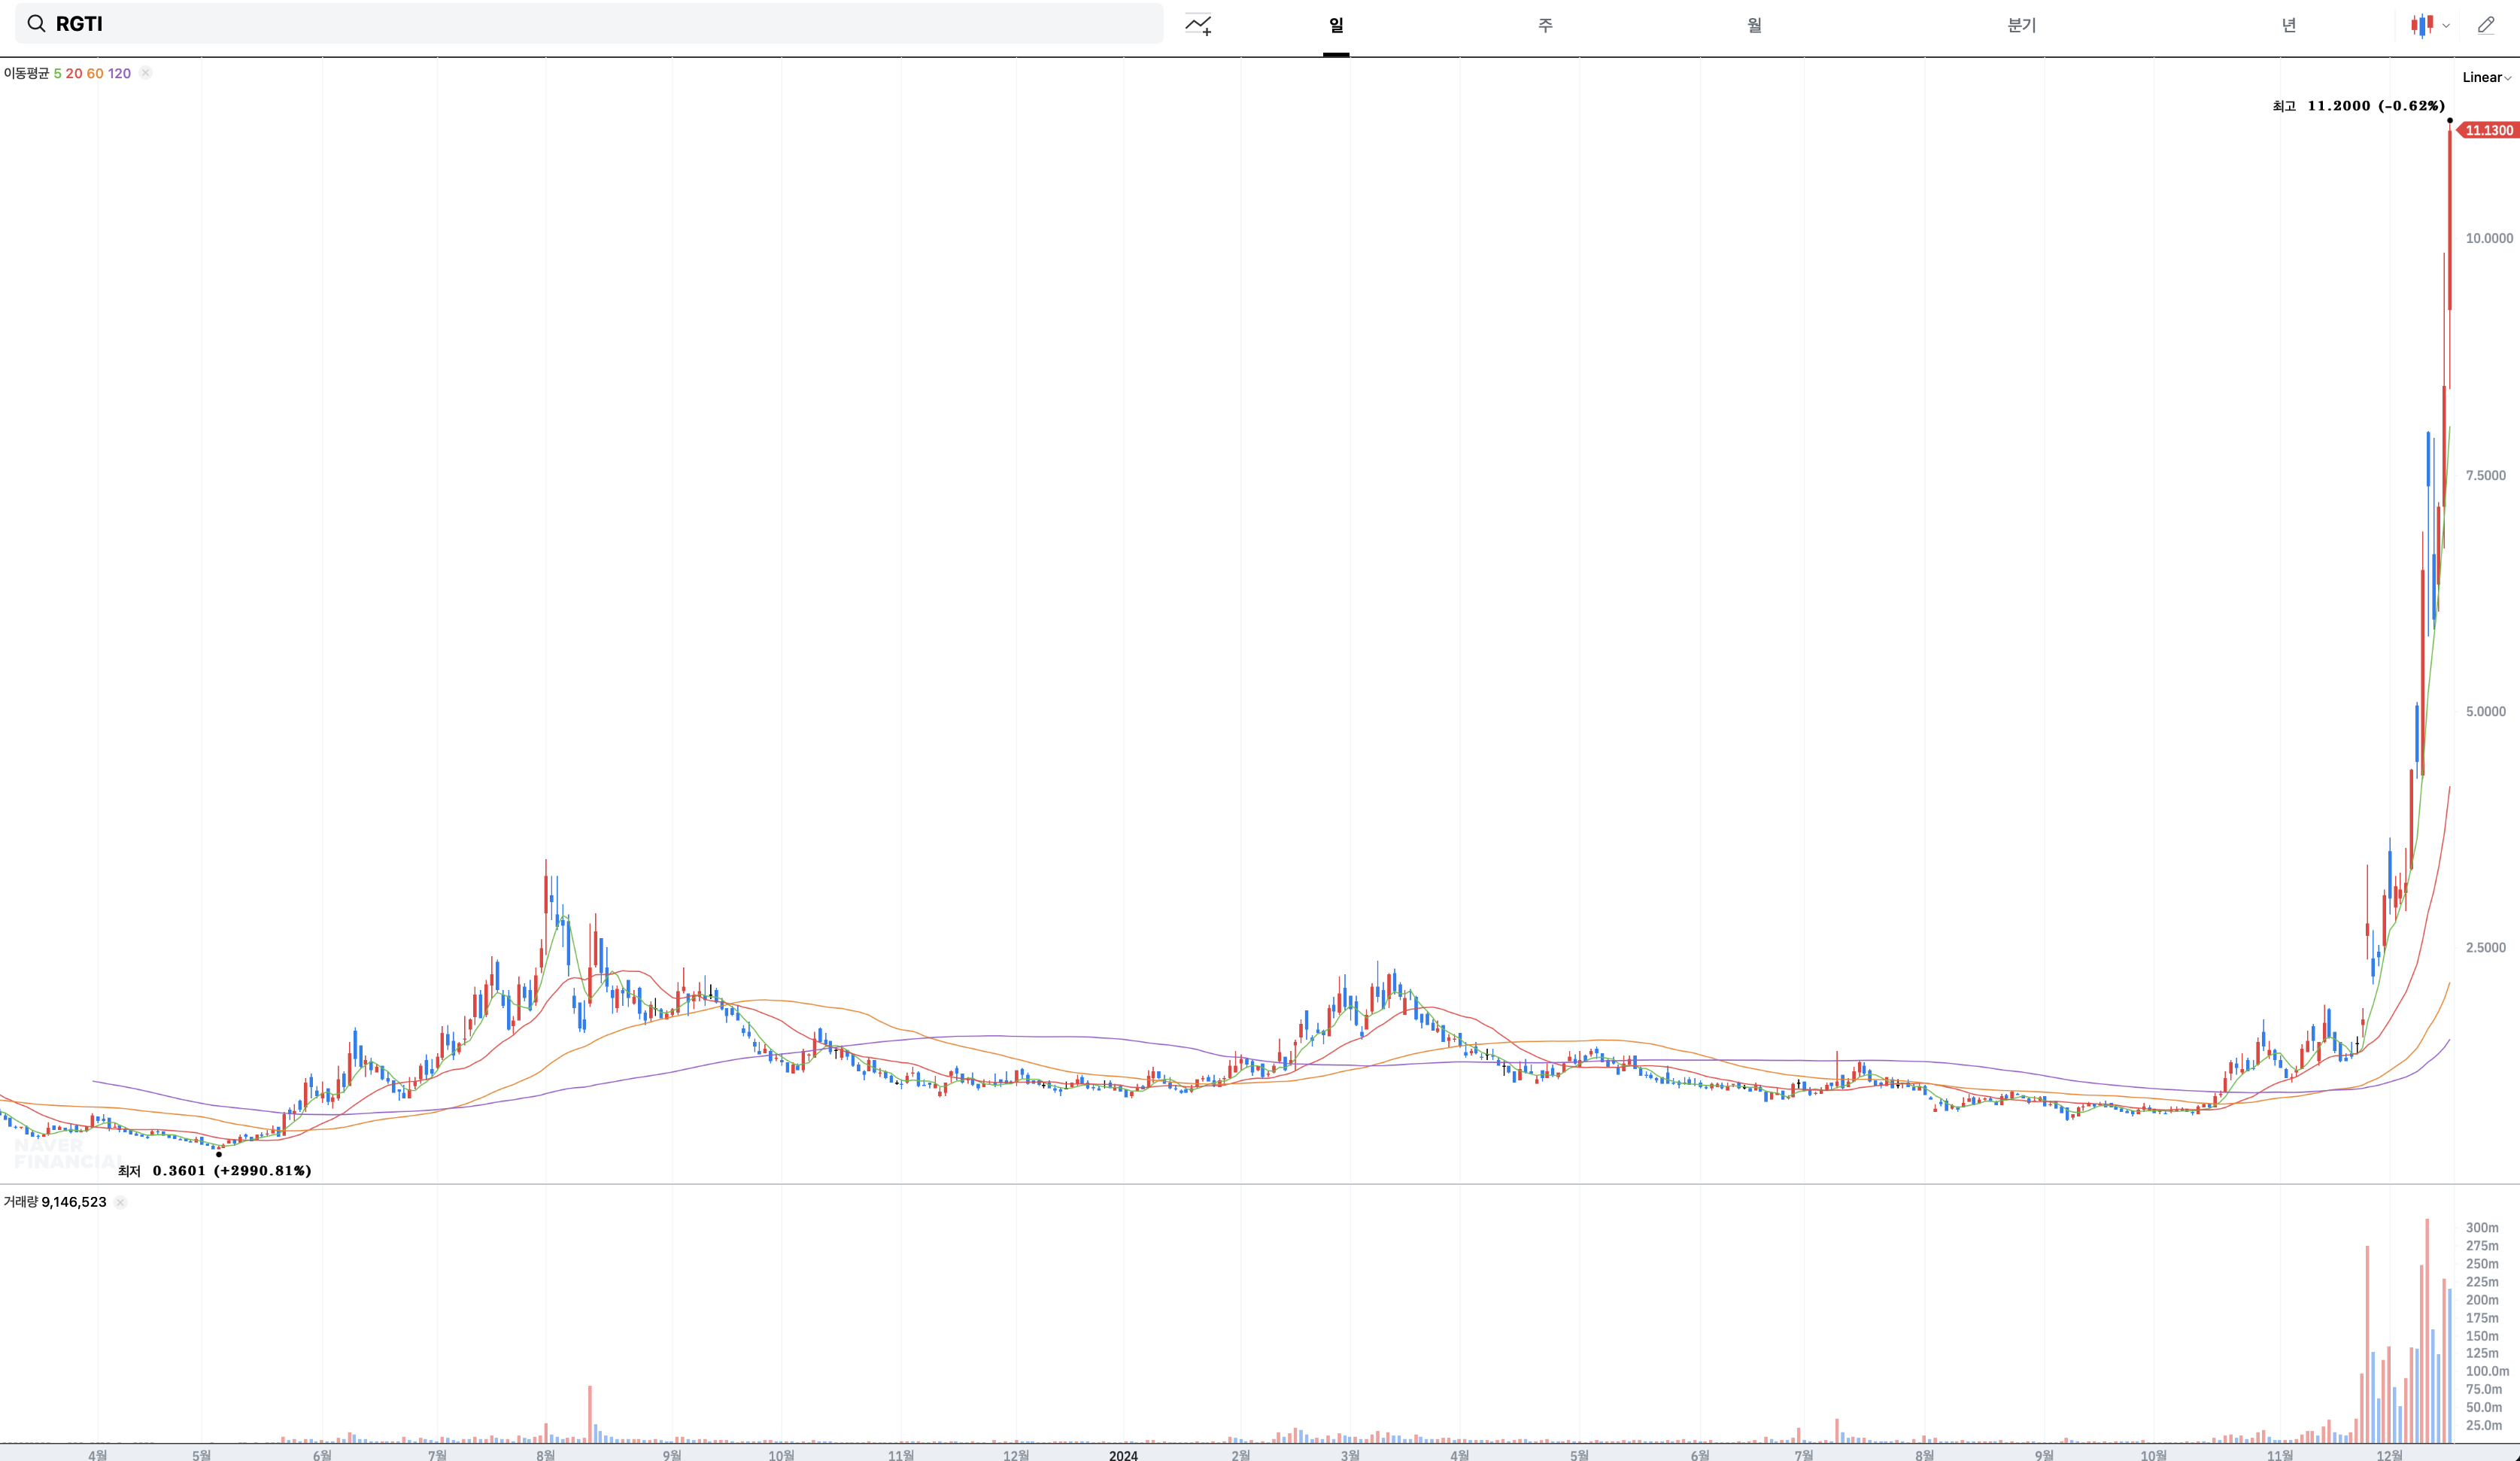Click the 거래량 volume label
This screenshot has width=2520, height=1461.
[20, 1202]
